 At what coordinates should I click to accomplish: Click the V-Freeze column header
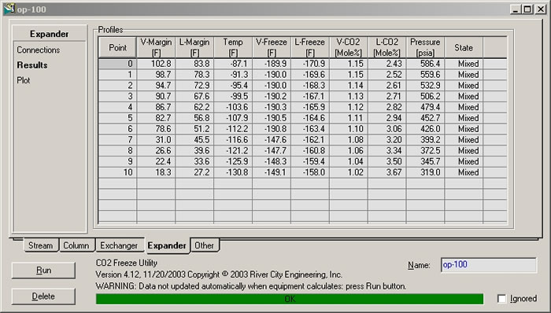272,47
